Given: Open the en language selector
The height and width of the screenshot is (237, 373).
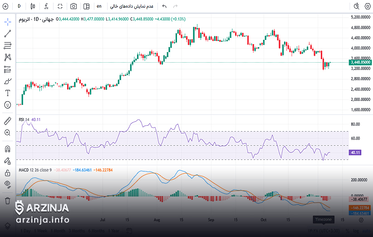Looking at the screenshot, I should coord(99,6).
